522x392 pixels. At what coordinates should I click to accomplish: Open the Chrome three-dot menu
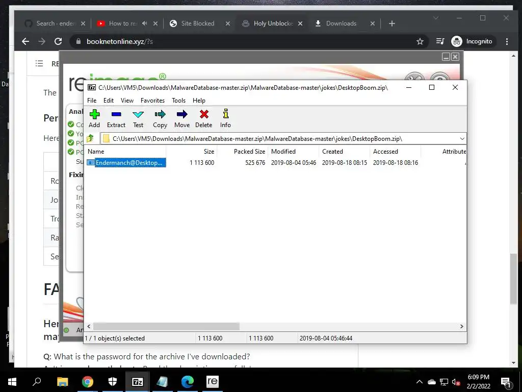(x=507, y=41)
